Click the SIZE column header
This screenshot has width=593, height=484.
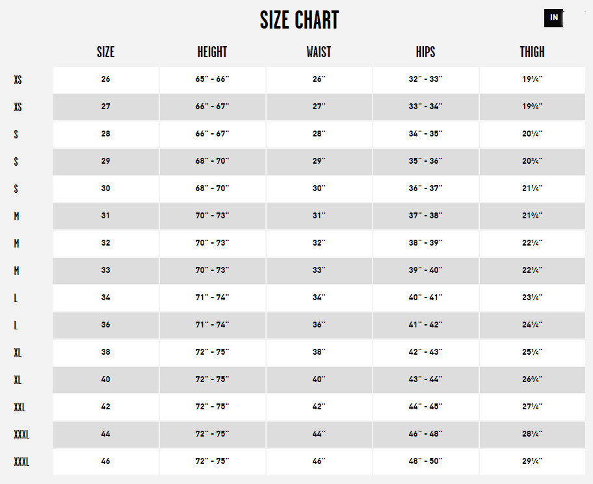(105, 52)
